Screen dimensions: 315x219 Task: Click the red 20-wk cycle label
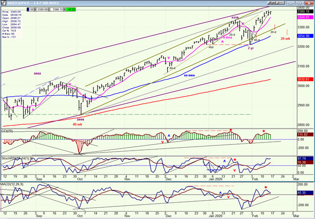point(285,38)
